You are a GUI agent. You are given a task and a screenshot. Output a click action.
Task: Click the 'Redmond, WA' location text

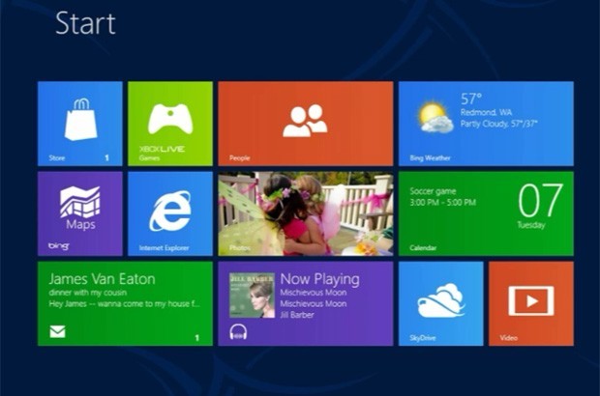(486, 112)
